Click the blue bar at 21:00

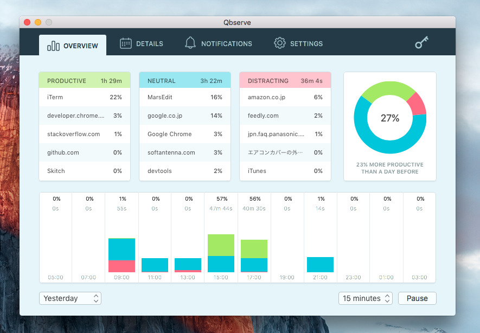tap(320, 264)
